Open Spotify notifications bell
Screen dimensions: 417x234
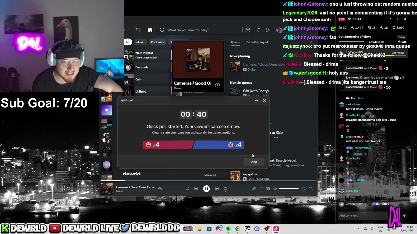pos(259,30)
